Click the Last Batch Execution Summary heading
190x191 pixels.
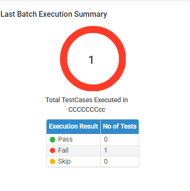point(54,14)
